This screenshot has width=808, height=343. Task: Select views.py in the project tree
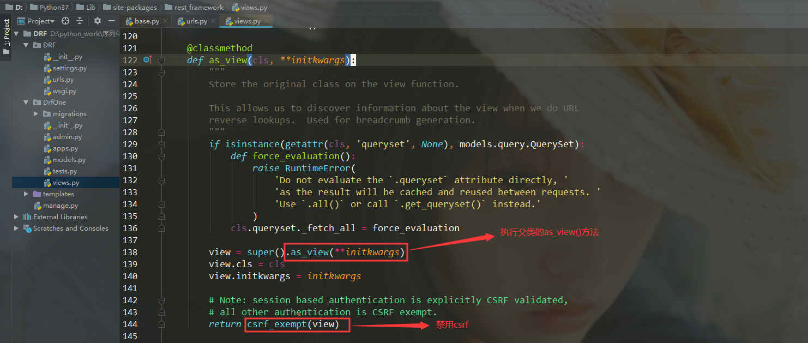65,183
